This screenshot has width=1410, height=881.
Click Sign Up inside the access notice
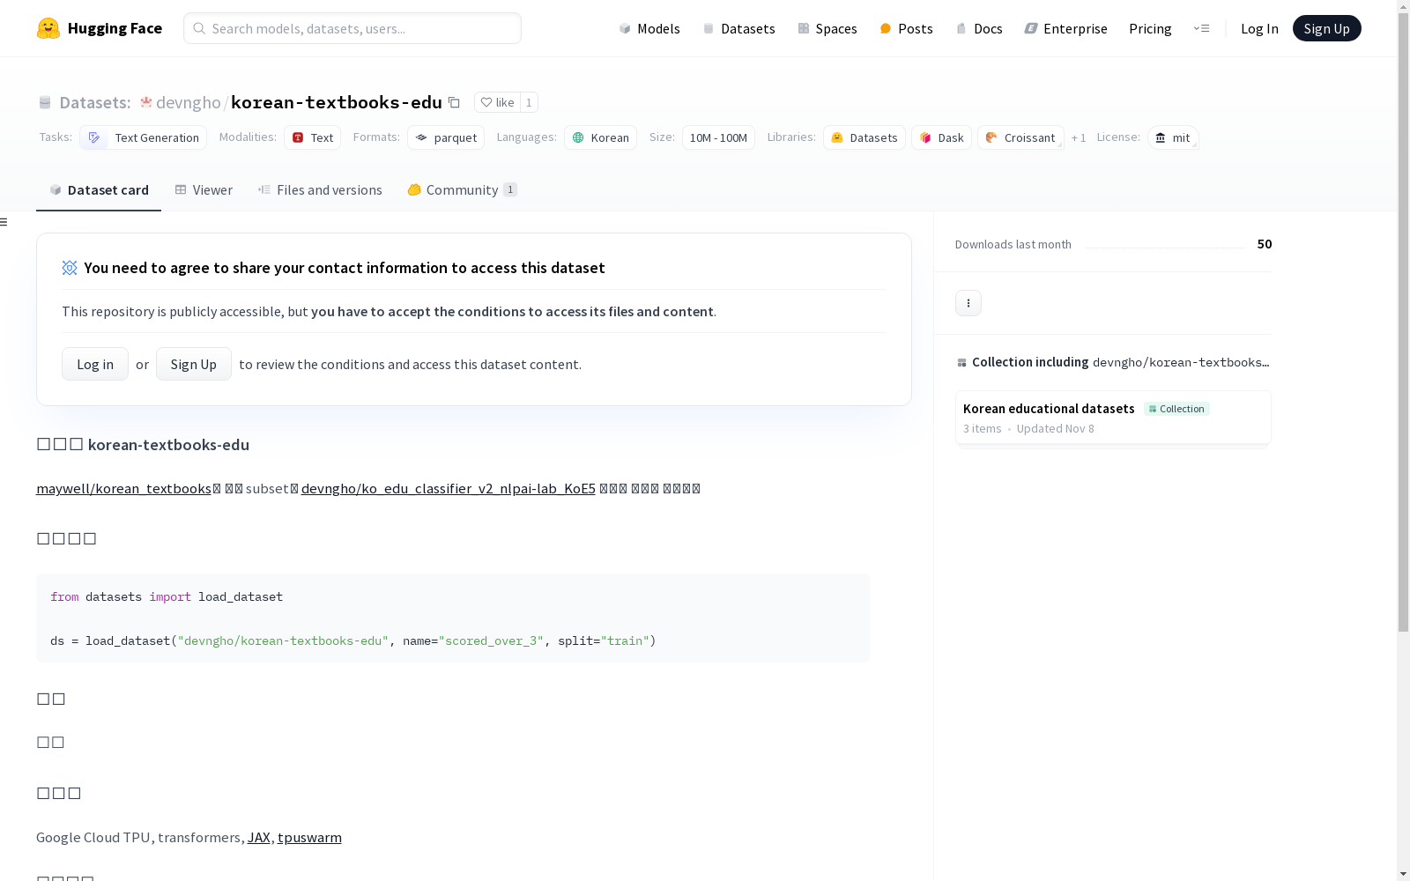click(194, 364)
